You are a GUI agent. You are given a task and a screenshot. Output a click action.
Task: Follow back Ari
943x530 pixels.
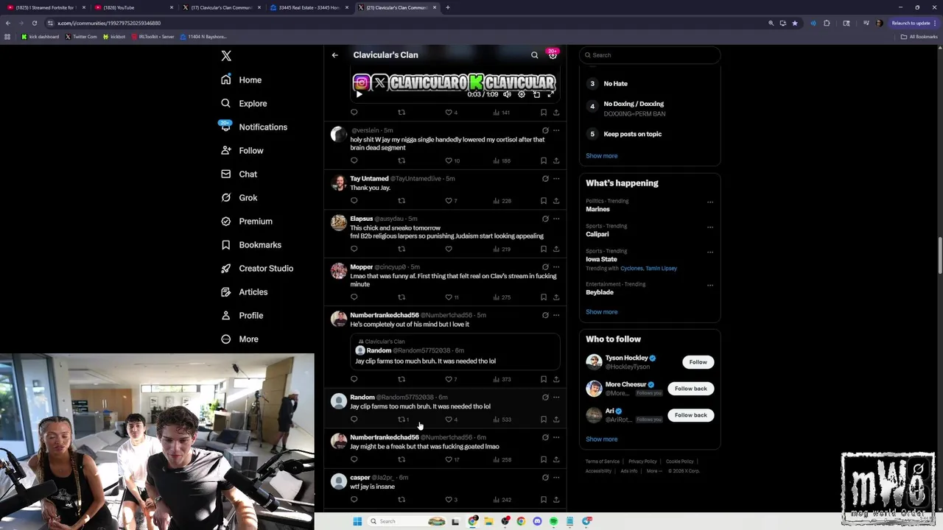690,415
